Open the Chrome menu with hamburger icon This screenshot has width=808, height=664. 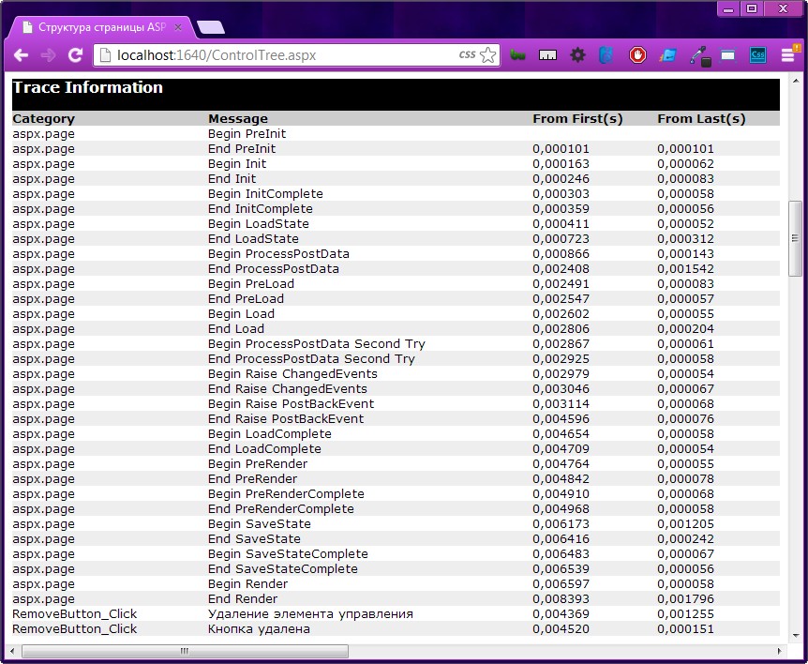tap(788, 54)
